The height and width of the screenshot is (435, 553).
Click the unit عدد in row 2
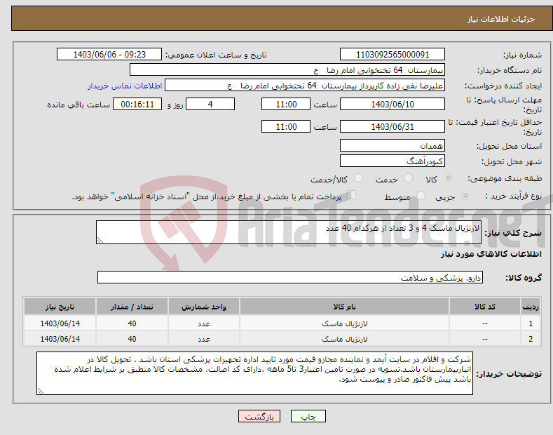(x=204, y=339)
